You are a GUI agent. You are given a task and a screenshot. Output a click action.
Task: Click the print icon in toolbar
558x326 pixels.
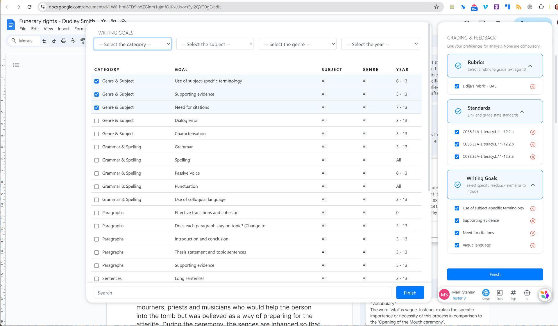[63, 41]
